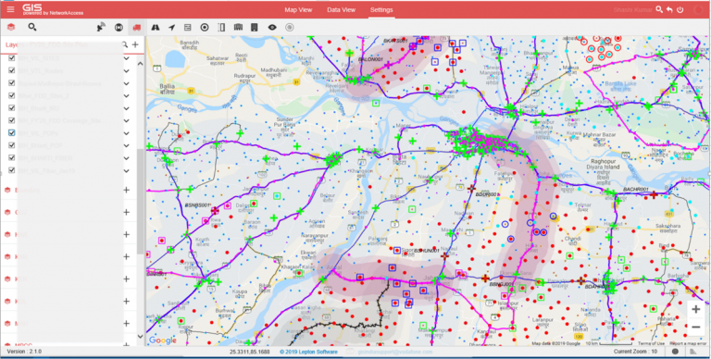This screenshot has width=711, height=359.
Task: Expand the Boundary group plus sign
Action: 127,191
